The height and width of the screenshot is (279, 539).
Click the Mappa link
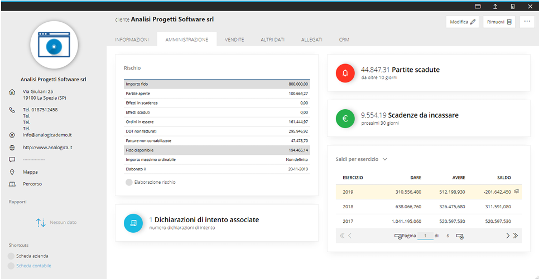point(30,172)
